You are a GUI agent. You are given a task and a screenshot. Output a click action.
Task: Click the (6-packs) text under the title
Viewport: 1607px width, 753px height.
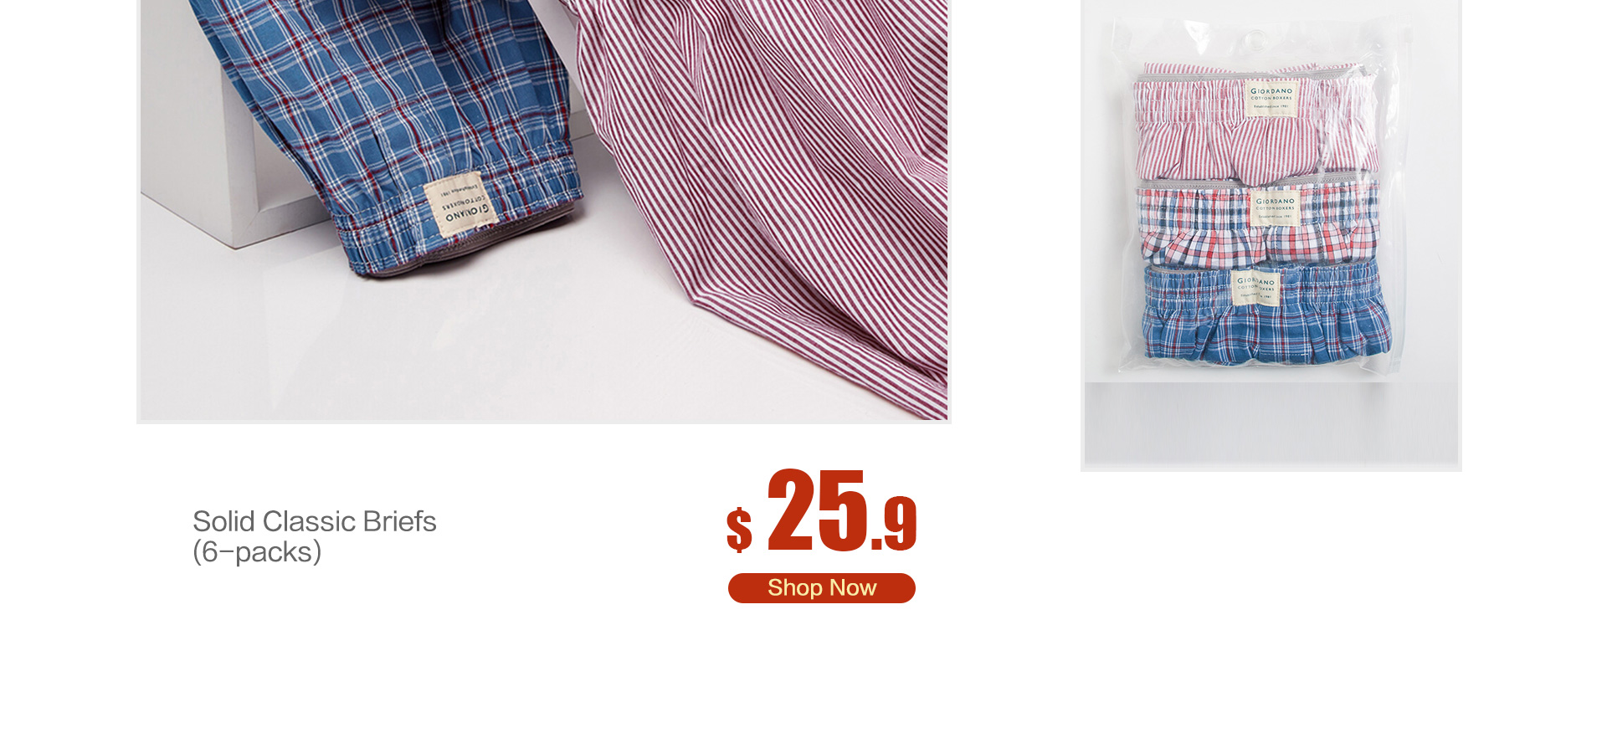[257, 552]
